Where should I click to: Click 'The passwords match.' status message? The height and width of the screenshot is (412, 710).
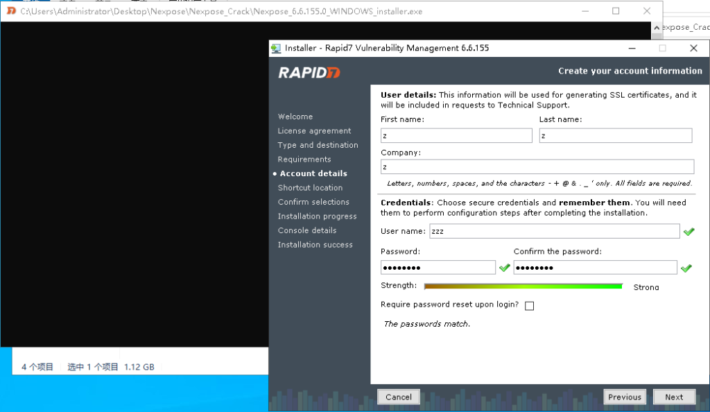point(426,324)
